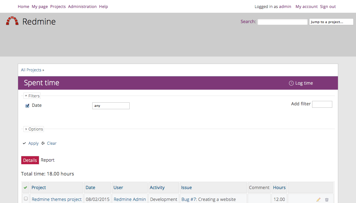Sort the table by Issue column
Viewport: 356px width, 203px height.
coord(187,188)
